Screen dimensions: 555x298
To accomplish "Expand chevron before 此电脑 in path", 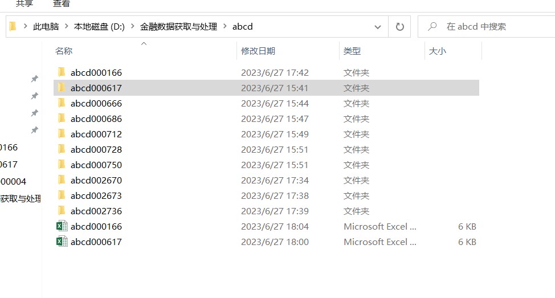I will click(26, 26).
